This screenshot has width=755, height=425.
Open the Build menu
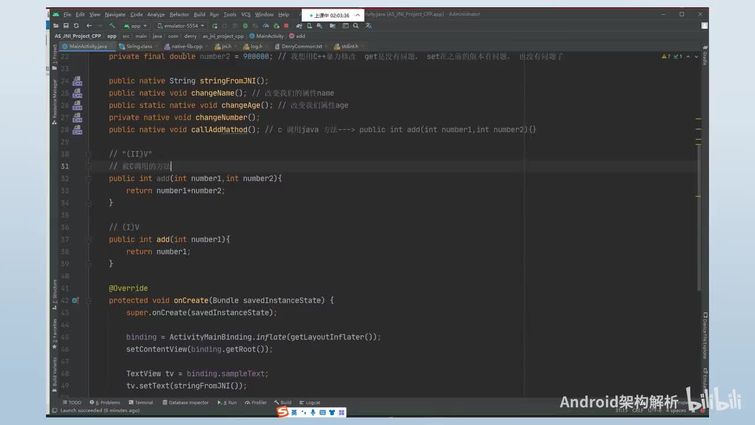[x=199, y=14]
